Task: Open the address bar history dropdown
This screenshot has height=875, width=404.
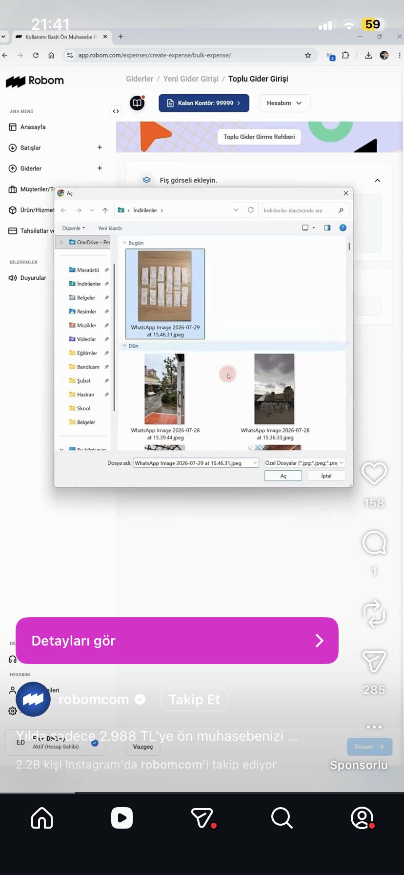Action: (236, 210)
